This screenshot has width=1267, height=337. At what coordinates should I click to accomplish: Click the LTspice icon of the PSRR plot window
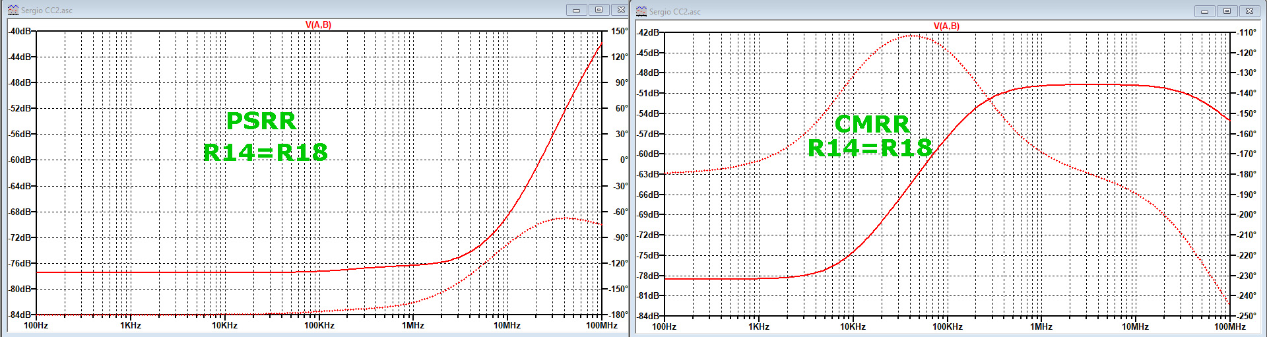(x=13, y=10)
